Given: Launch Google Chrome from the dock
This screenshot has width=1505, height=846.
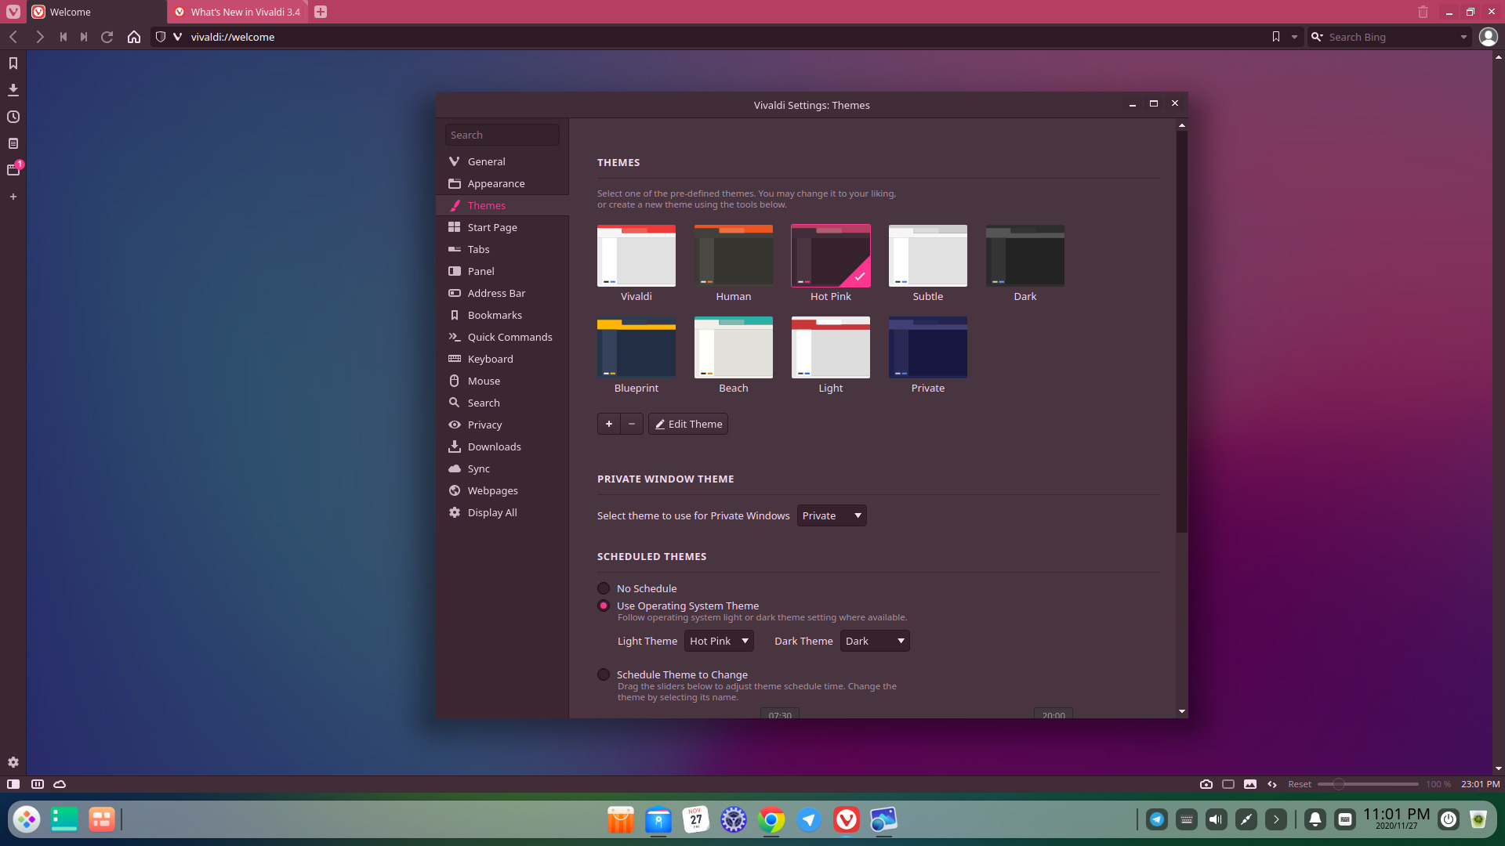Looking at the screenshot, I should tap(771, 819).
